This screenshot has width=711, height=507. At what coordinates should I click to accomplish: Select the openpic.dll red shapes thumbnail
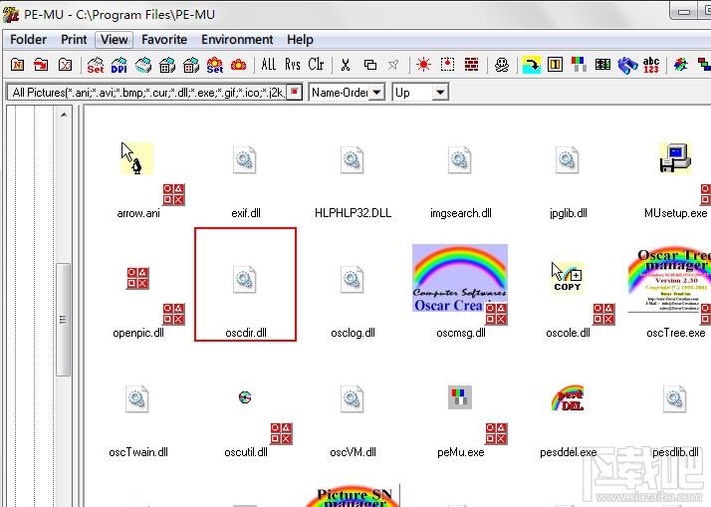[137, 278]
